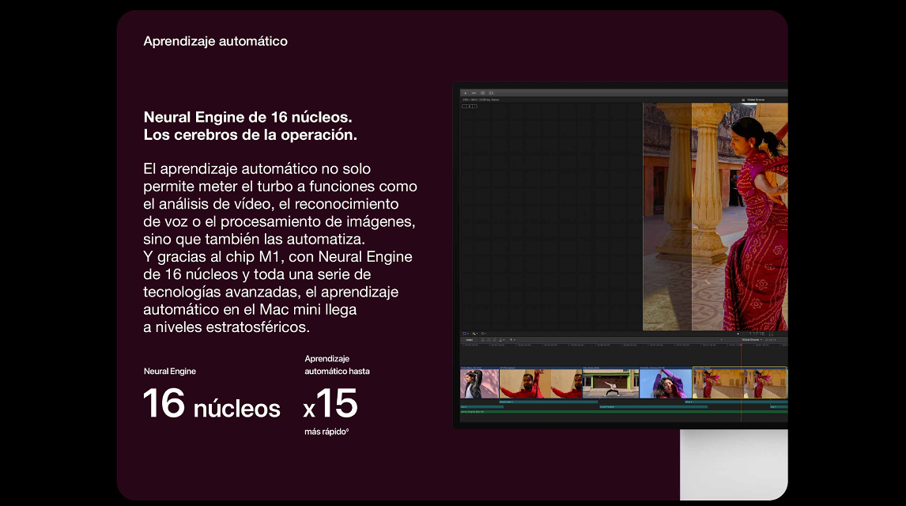Click the small segmented control under the toolbar

(469, 106)
